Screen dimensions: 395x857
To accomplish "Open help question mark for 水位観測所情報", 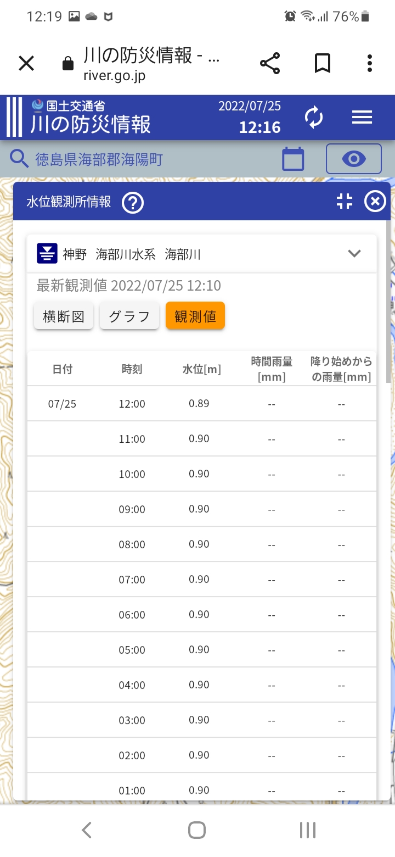I will pos(133,203).
